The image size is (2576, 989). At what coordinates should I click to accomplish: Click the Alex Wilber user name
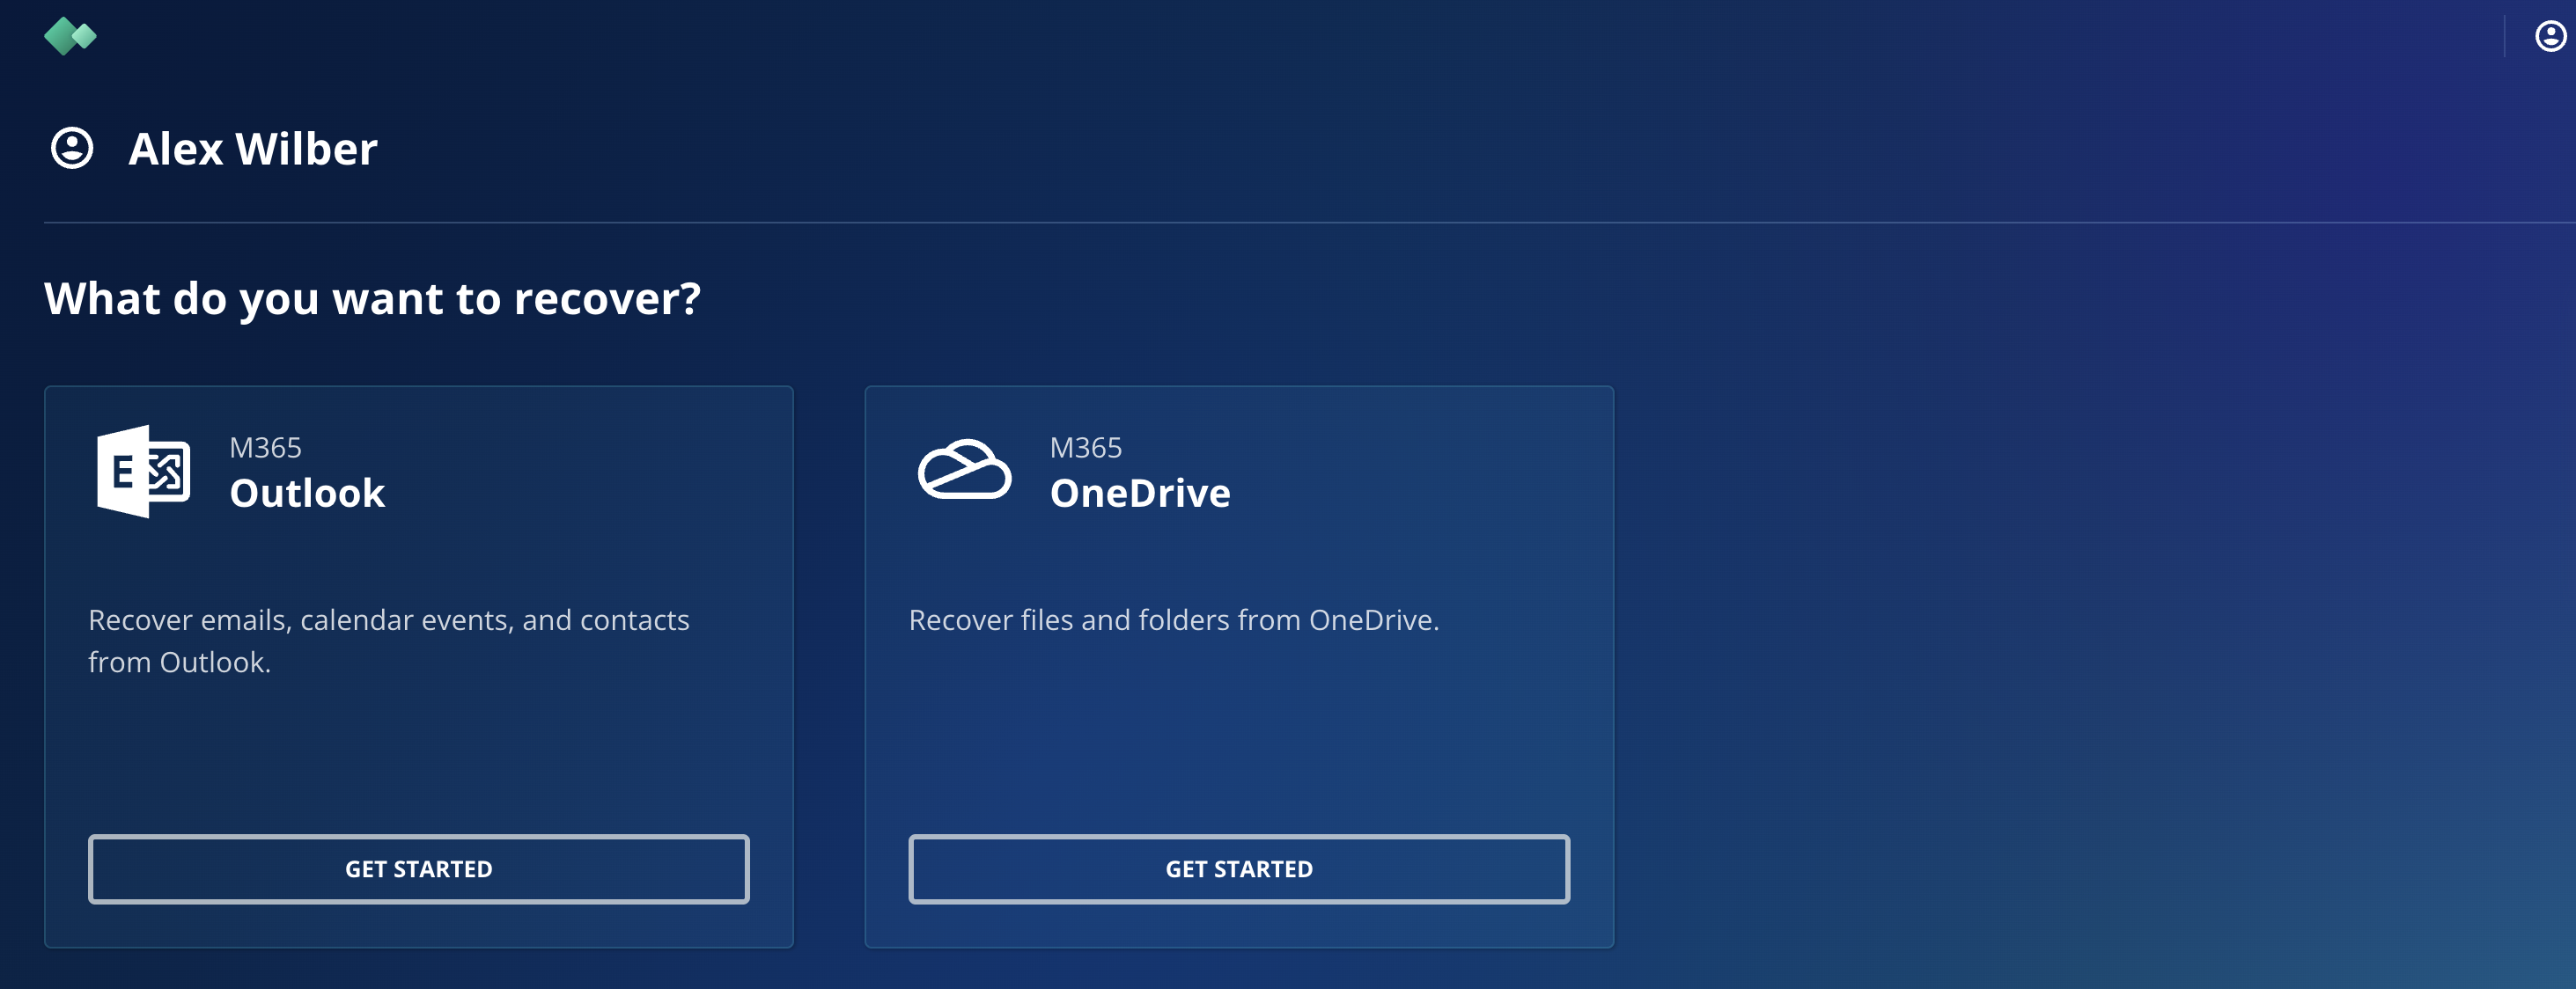(x=253, y=149)
